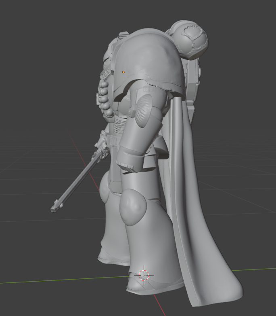Click the sword blade held by the figure
Viewport: 276px width, 316px height.
pyautogui.click(x=77, y=182)
